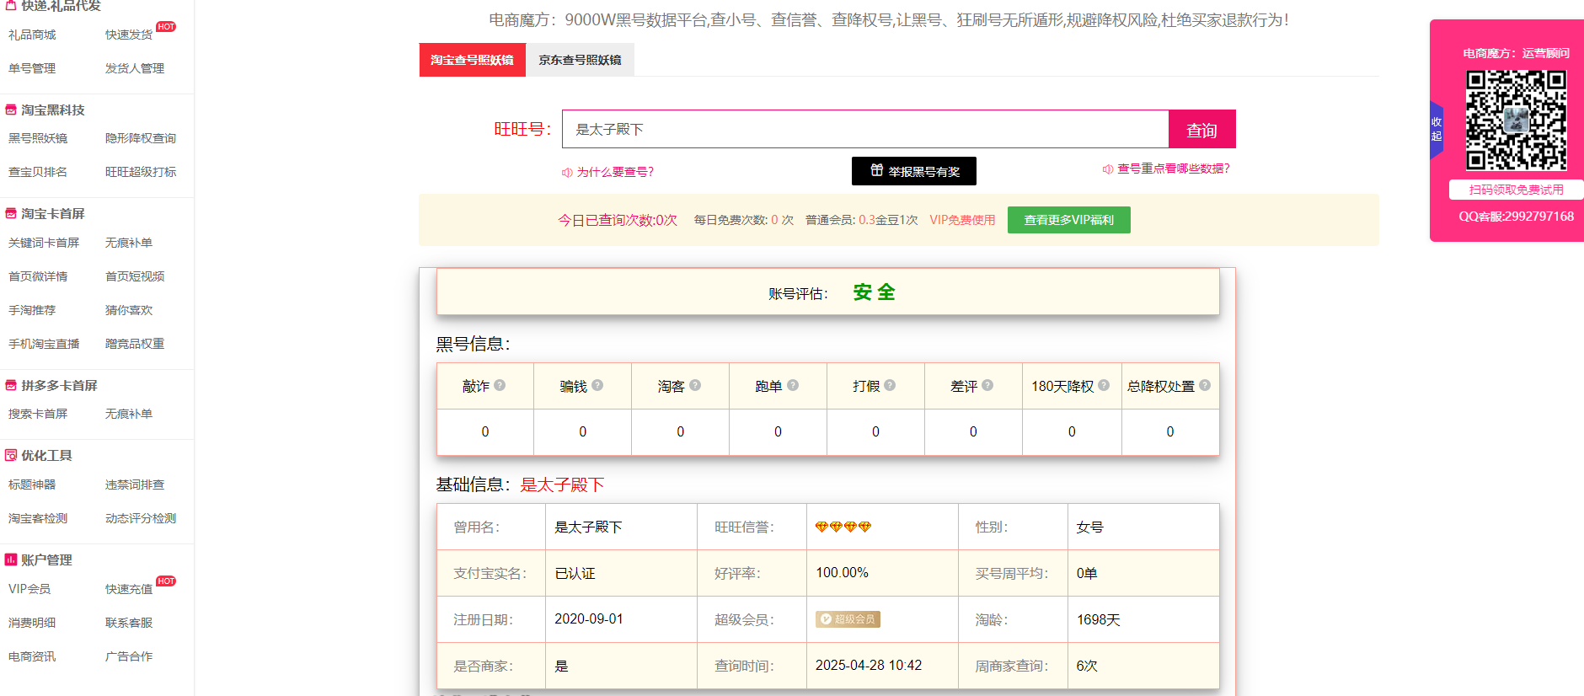Click the 账号评估 result 安全
This screenshot has height=696, width=1584.
click(875, 292)
